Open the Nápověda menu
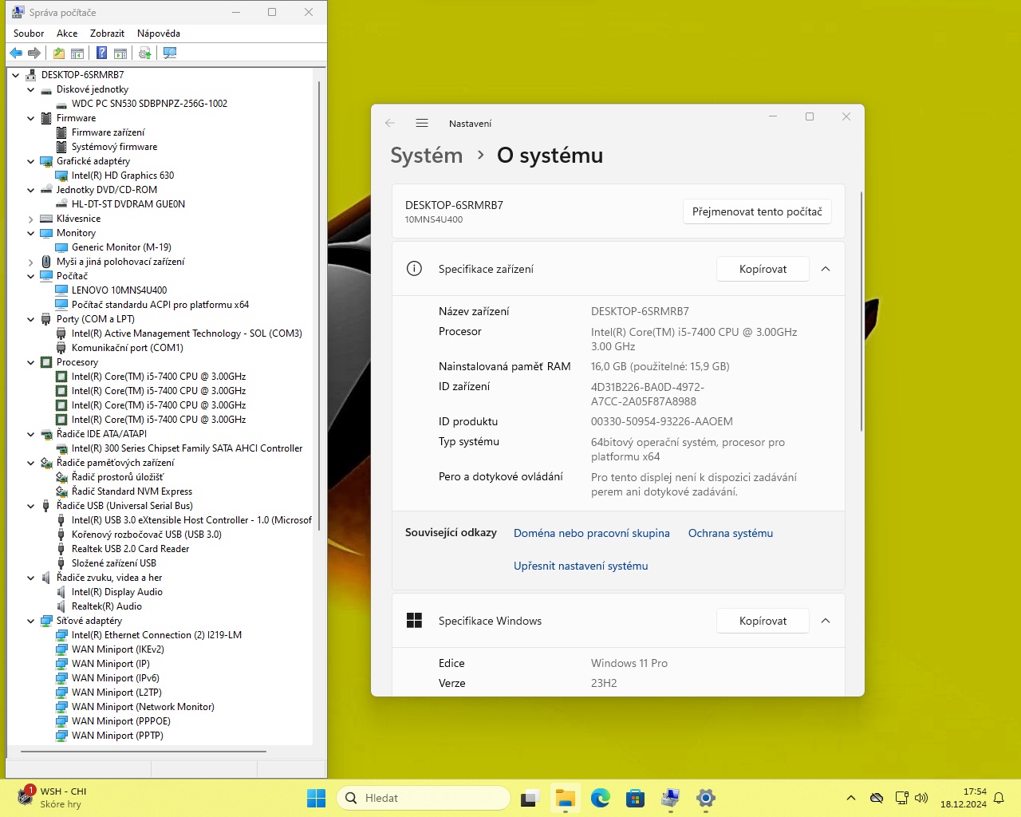The width and height of the screenshot is (1021, 817). (x=159, y=34)
